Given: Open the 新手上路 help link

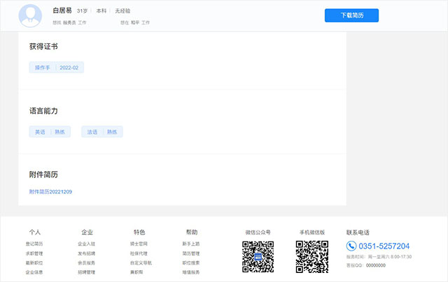Looking at the screenshot, I should pyautogui.click(x=191, y=244).
